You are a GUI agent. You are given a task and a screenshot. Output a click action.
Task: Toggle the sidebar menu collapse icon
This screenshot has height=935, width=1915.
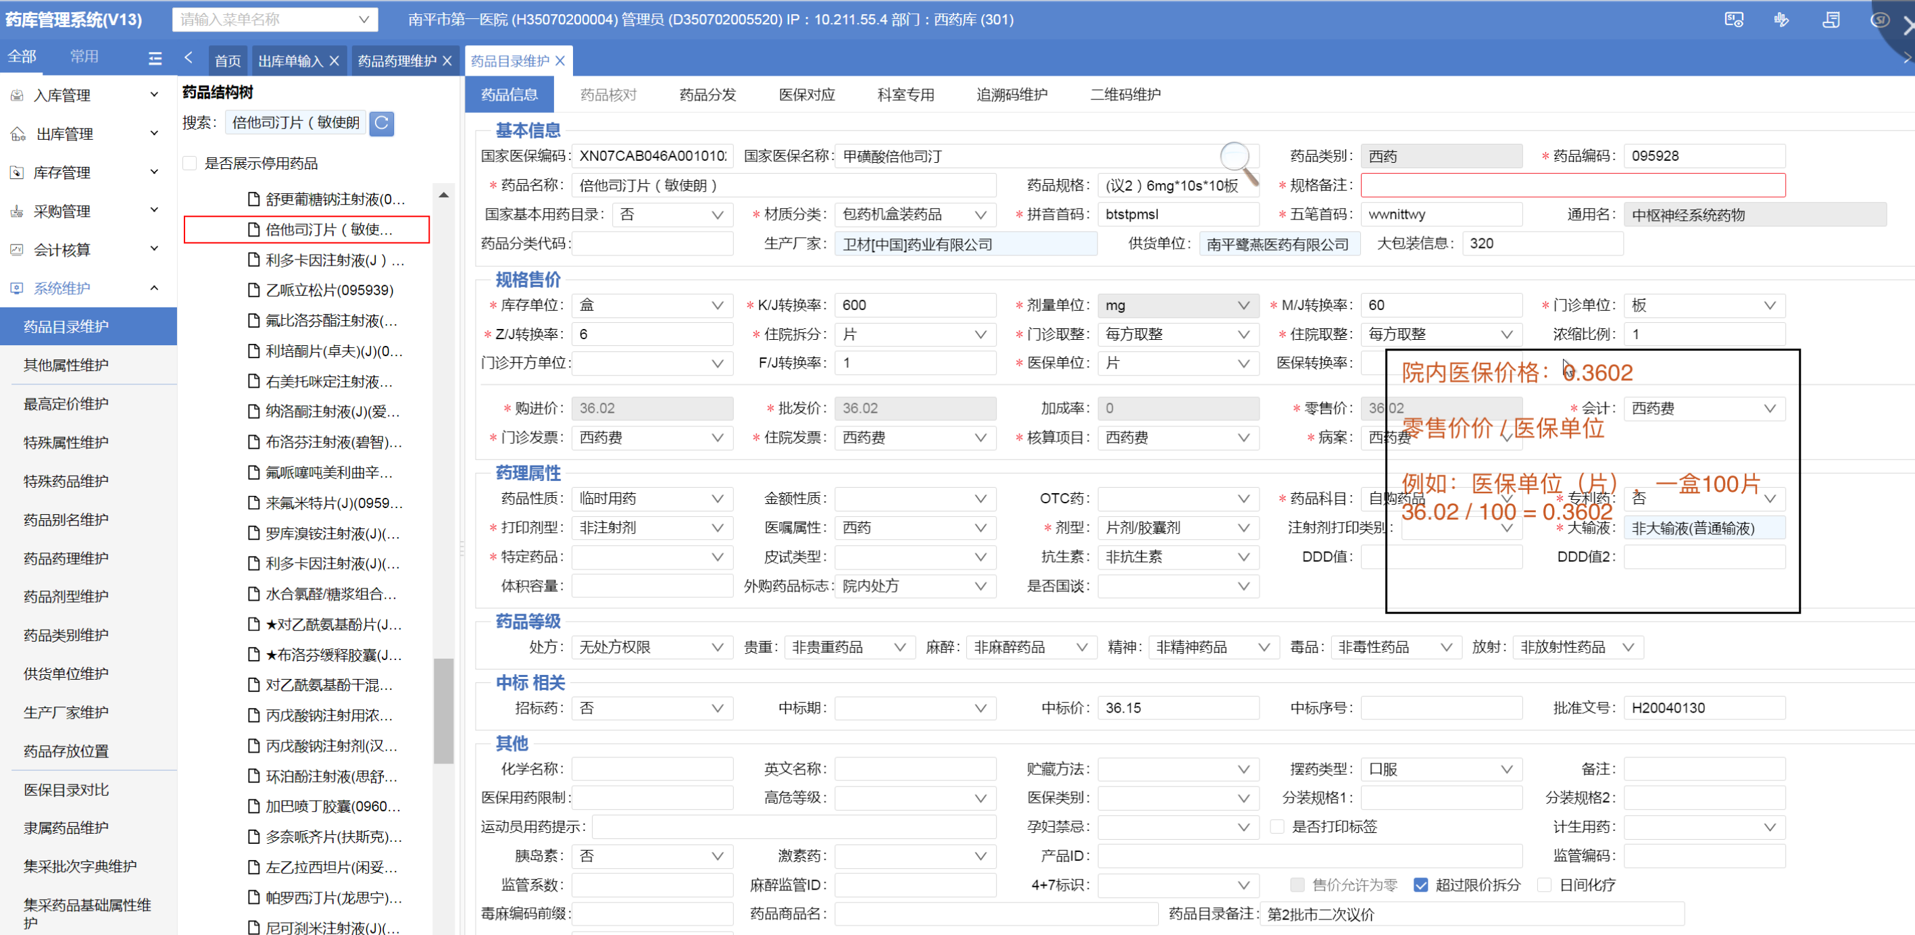click(155, 57)
